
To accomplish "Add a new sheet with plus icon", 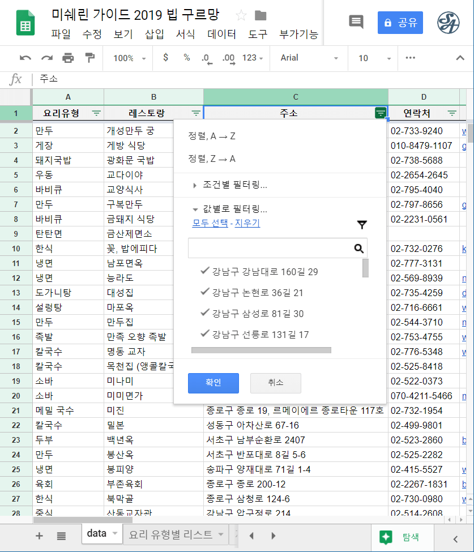I will 39,536.
